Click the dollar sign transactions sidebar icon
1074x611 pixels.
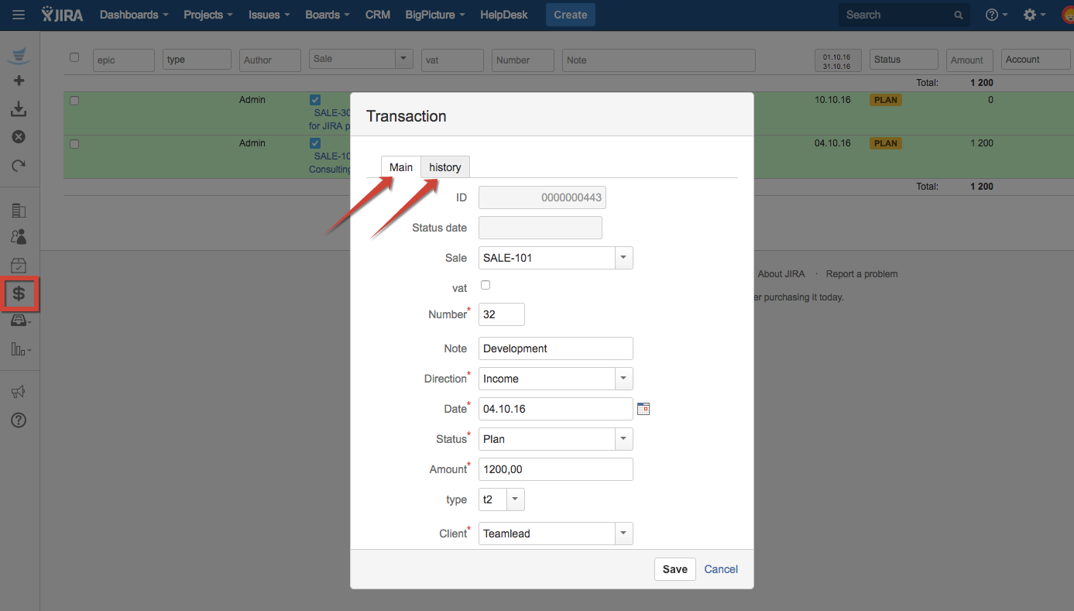19,293
